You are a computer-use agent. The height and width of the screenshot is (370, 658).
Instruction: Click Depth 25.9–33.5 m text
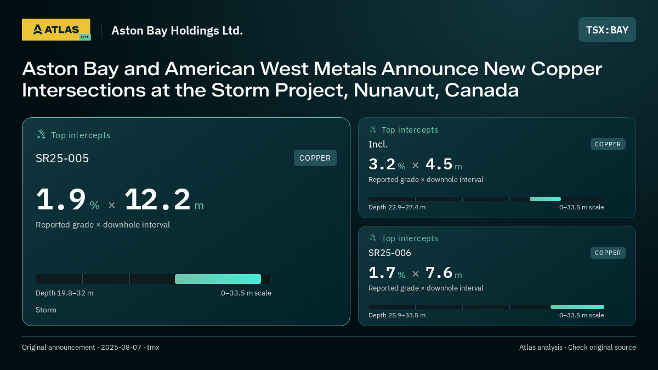point(397,315)
